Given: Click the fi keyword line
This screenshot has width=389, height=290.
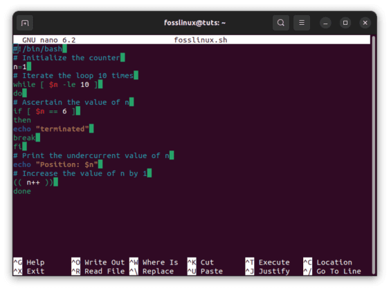Looking at the screenshot, I should pos(20,147).
